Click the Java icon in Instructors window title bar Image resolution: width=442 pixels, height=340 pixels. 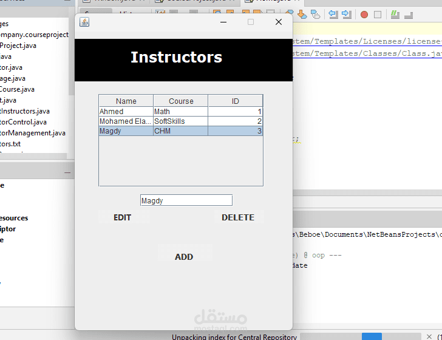click(84, 22)
